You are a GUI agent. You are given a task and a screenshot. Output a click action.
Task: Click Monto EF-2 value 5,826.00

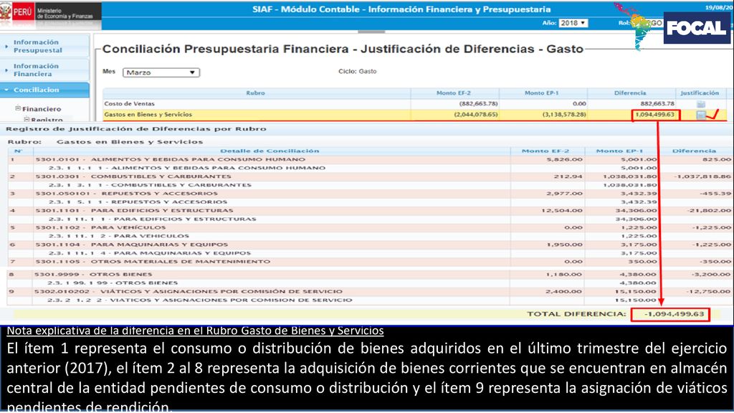[565, 160]
